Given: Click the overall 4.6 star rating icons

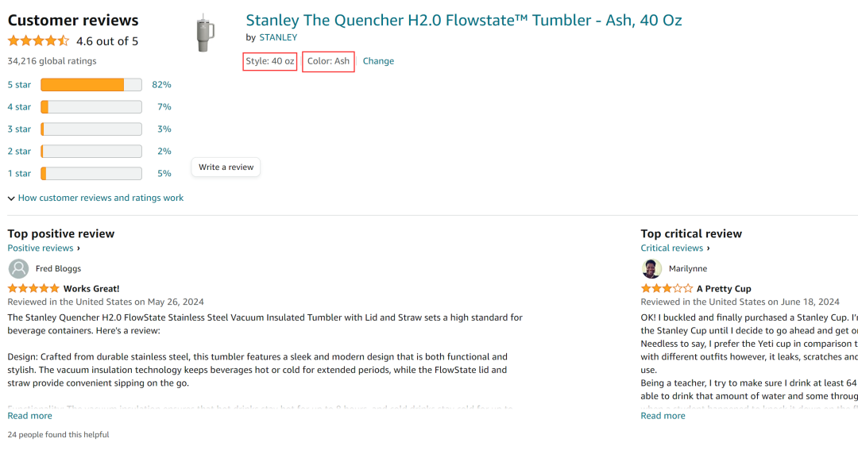Looking at the screenshot, I should (x=38, y=41).
